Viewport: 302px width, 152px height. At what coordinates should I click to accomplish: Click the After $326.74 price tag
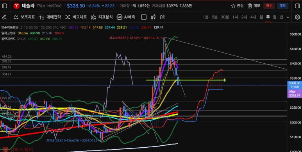click(x=295, y=94)
